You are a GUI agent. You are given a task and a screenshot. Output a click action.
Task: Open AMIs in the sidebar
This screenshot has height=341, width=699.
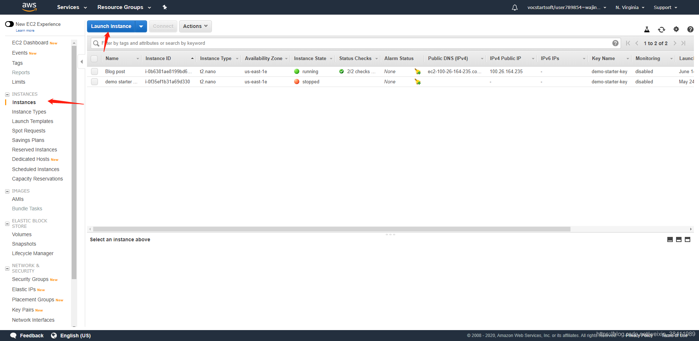pos(18,199)
